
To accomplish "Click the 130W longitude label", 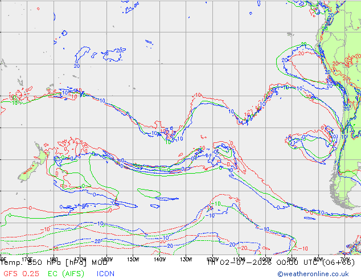I will (x=186, y=260).
